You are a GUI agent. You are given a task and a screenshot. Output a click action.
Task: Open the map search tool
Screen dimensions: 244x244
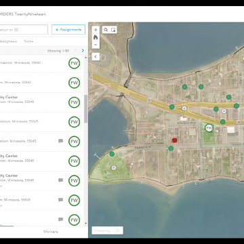[x=106, y=30]
